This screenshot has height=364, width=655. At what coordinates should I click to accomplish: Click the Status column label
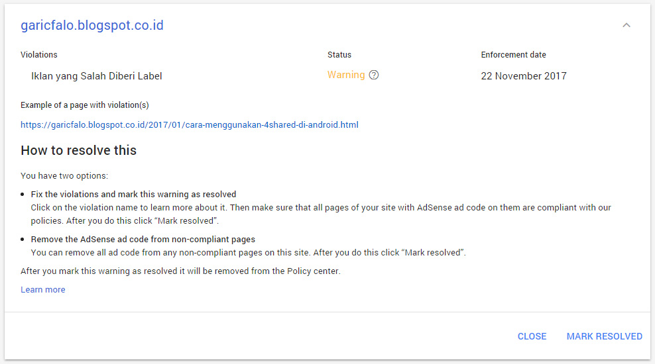(339, 55)
